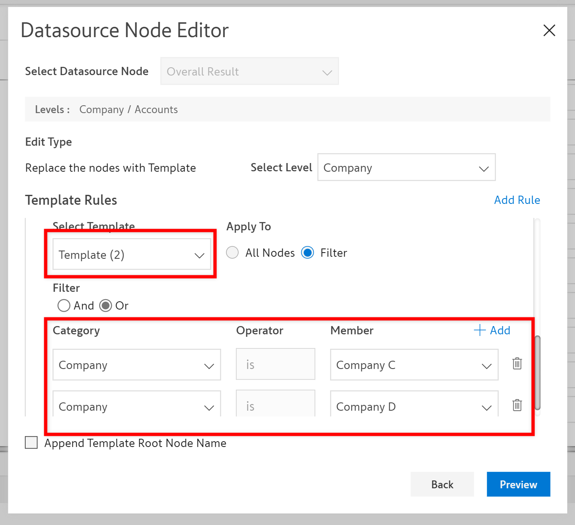Click the Add Rule link
Image resolution: width=575 pixels, height=525 pixels.
pos(517,200)
